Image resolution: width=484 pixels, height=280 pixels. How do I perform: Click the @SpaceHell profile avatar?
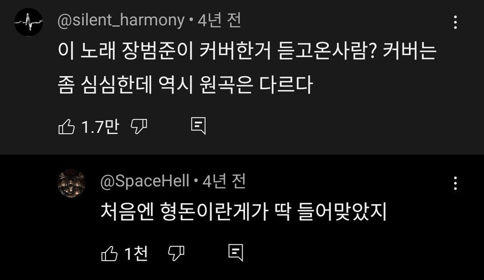72,183
